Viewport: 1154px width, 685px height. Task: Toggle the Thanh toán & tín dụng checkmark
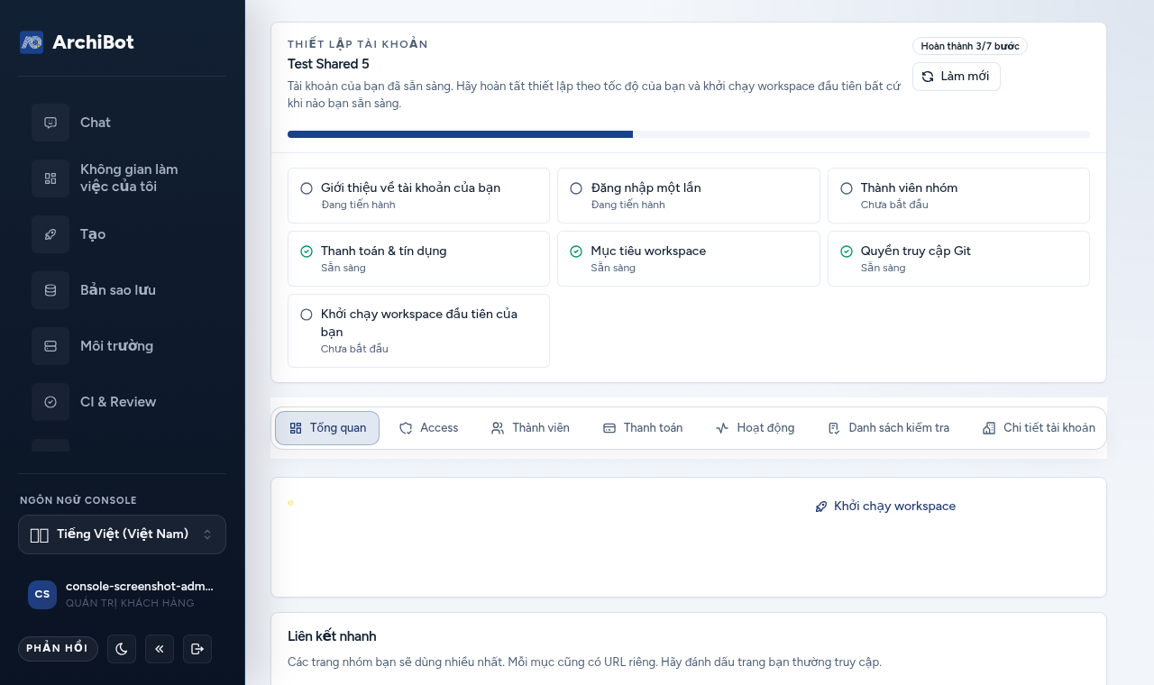(x=307, y=251)
